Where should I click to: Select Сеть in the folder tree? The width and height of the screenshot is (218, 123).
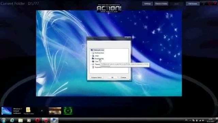pyautogui.click(x=95, y=61)
